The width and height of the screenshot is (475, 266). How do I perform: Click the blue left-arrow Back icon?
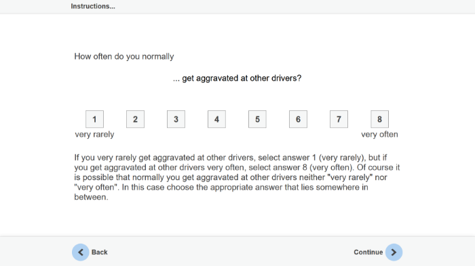click(81, 252)
